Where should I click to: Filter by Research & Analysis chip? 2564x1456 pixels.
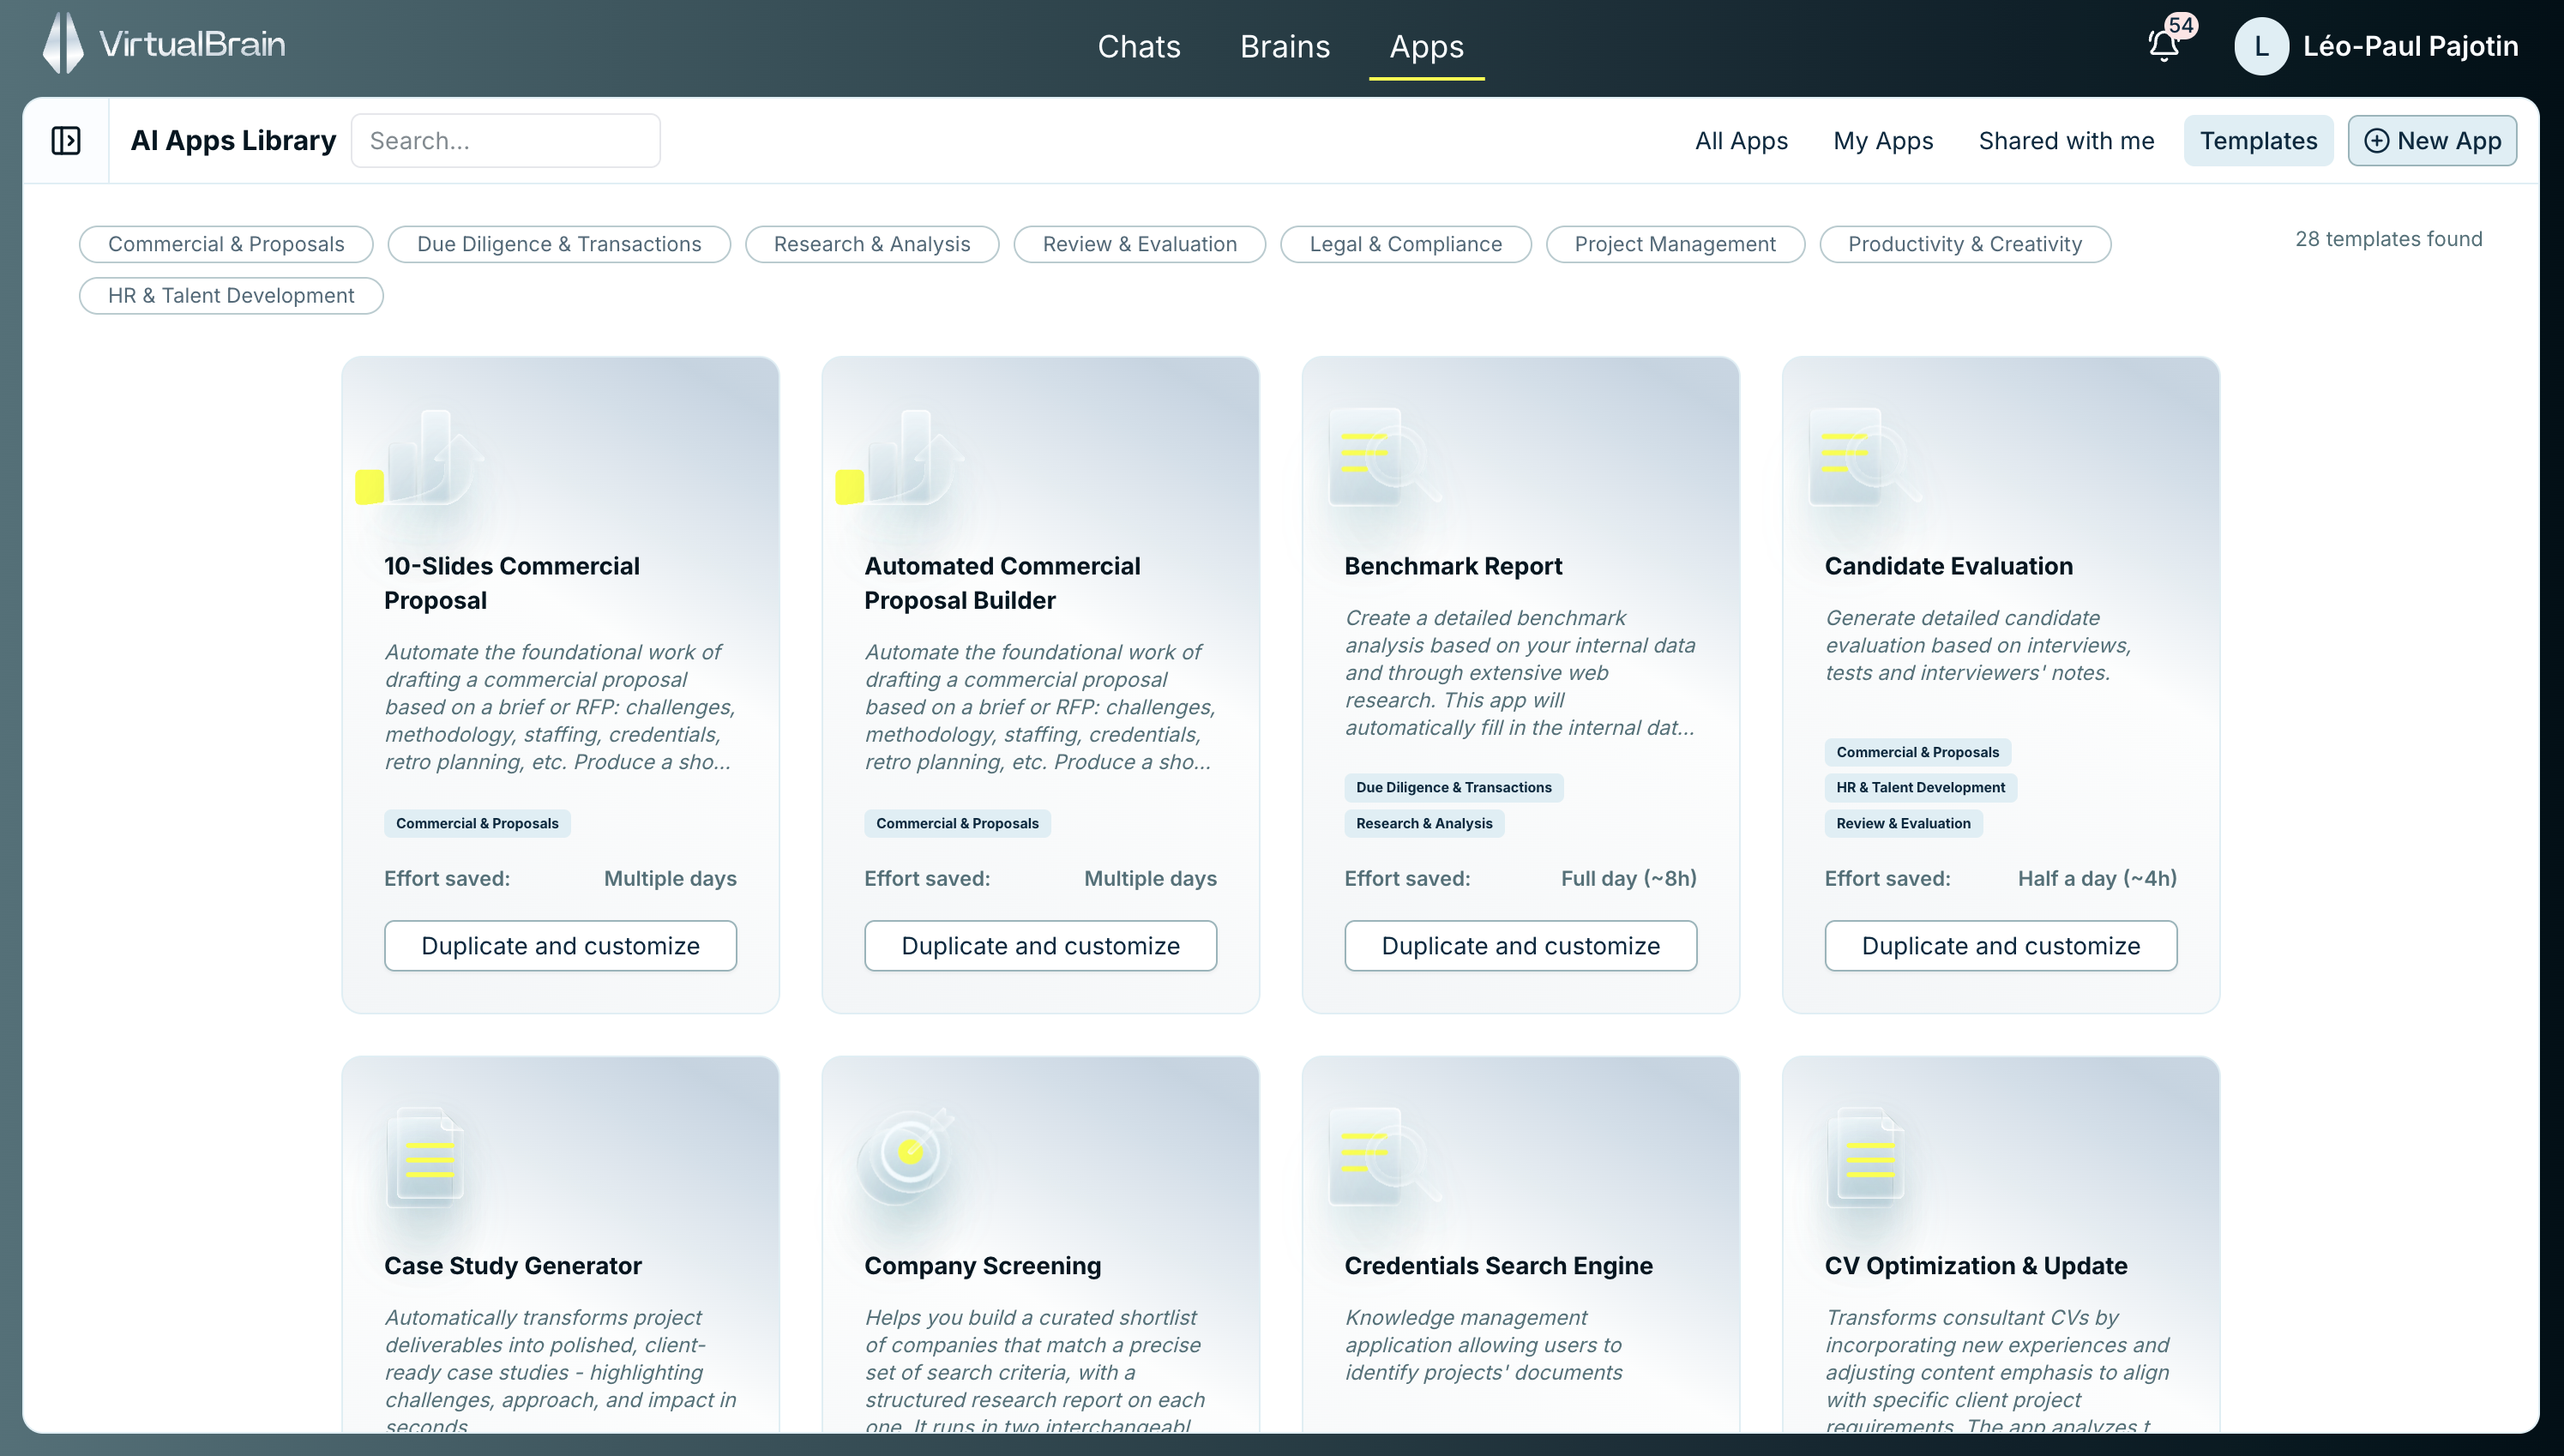[x=872, y=244]
